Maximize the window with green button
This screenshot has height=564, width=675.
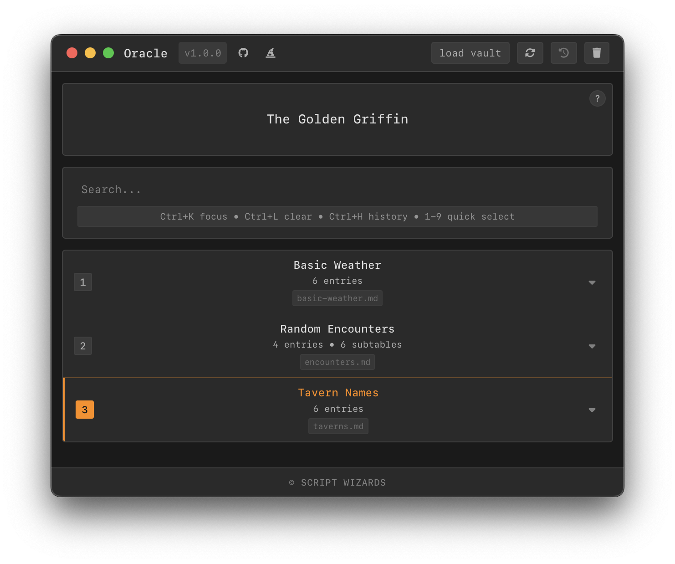pyautogui.click(x=108, y=53)
